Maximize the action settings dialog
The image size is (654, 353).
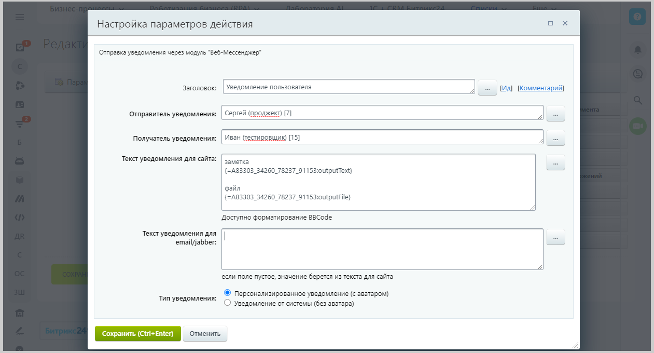point(550,23)
